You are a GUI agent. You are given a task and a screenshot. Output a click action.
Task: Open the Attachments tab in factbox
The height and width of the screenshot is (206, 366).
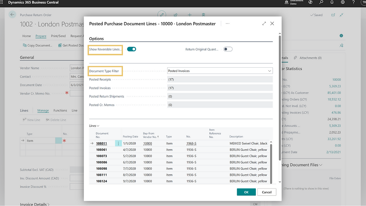[308, 58]
